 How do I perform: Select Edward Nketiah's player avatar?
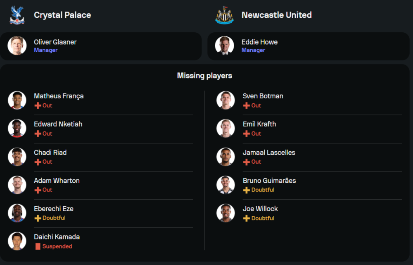pyautogui.click(x=17, y=128)
